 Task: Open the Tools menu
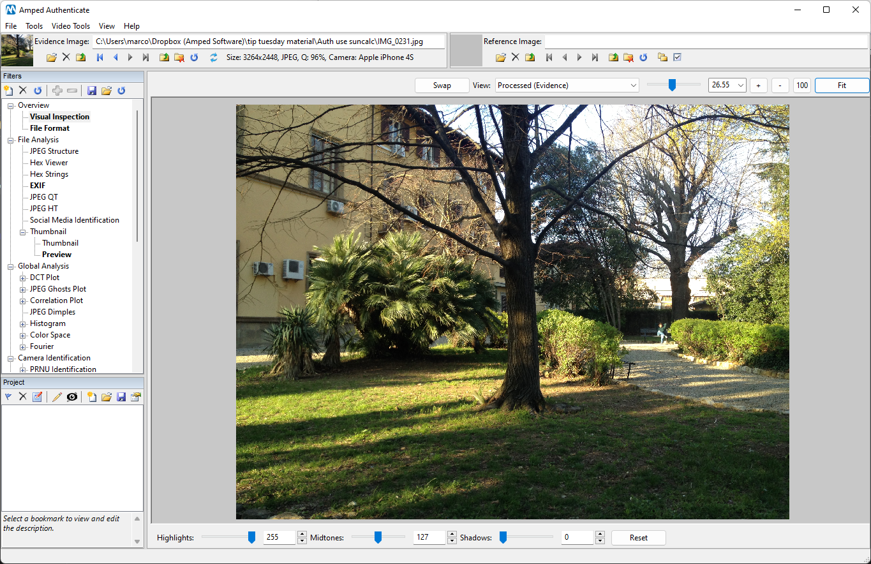34,26
